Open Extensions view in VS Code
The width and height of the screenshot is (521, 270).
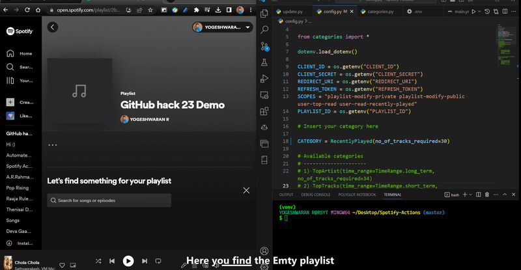click(264, 111)
